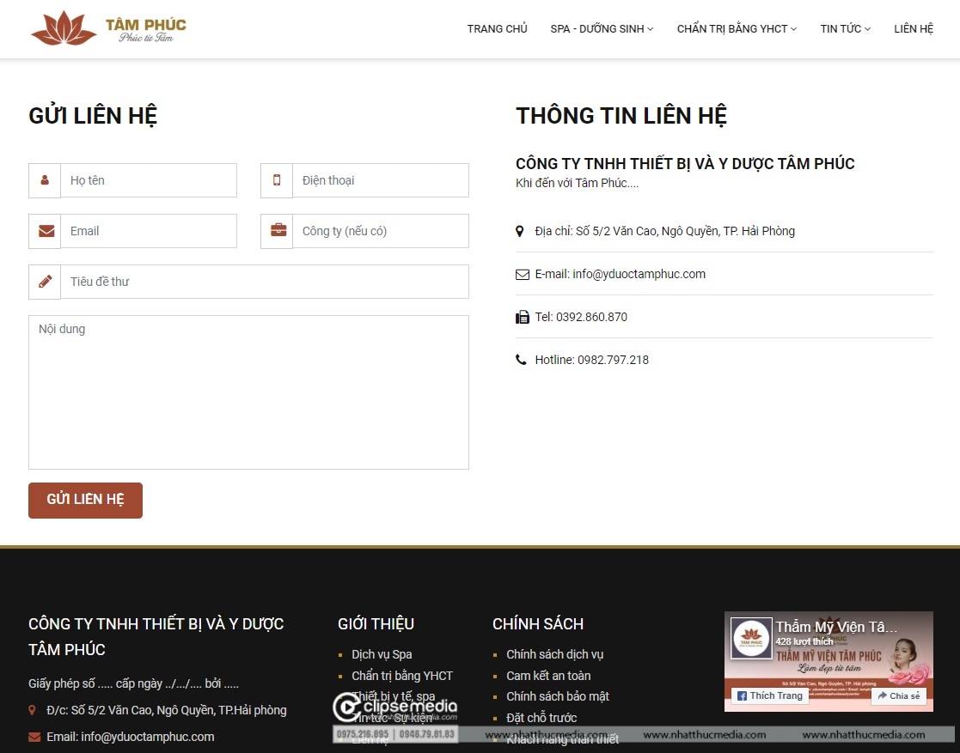Click the pencil icon beside Tiêu đề thư field
The image size is (960, 753).
pos(44,282)
